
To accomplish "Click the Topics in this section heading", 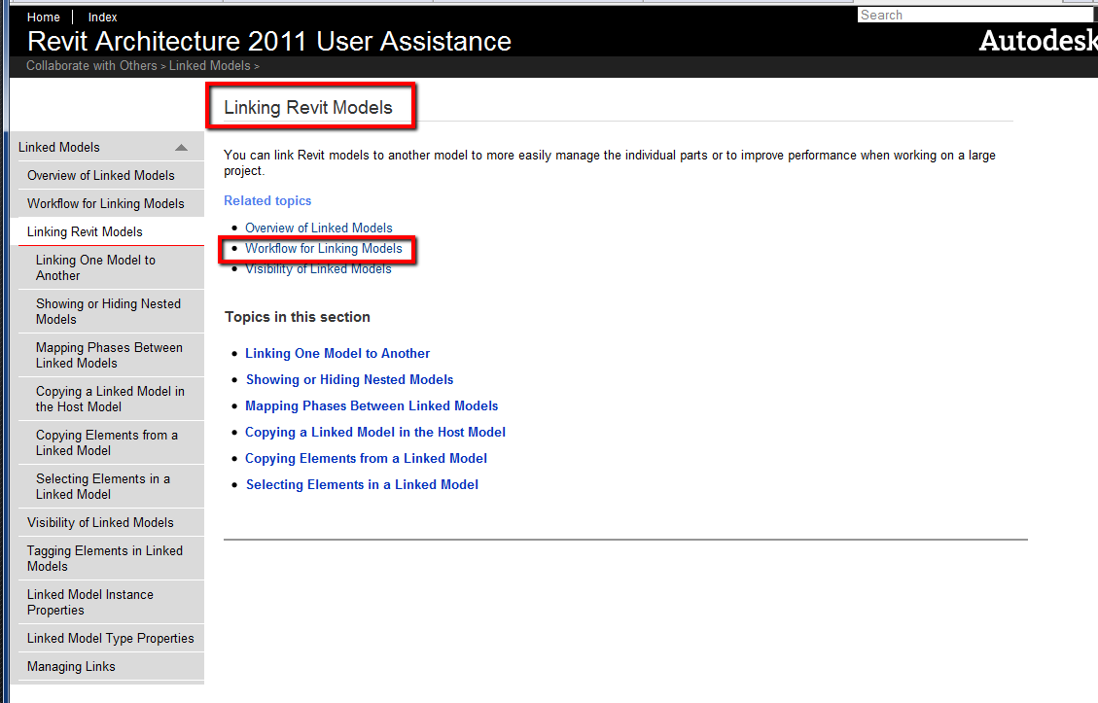I will tap(298, 316).
